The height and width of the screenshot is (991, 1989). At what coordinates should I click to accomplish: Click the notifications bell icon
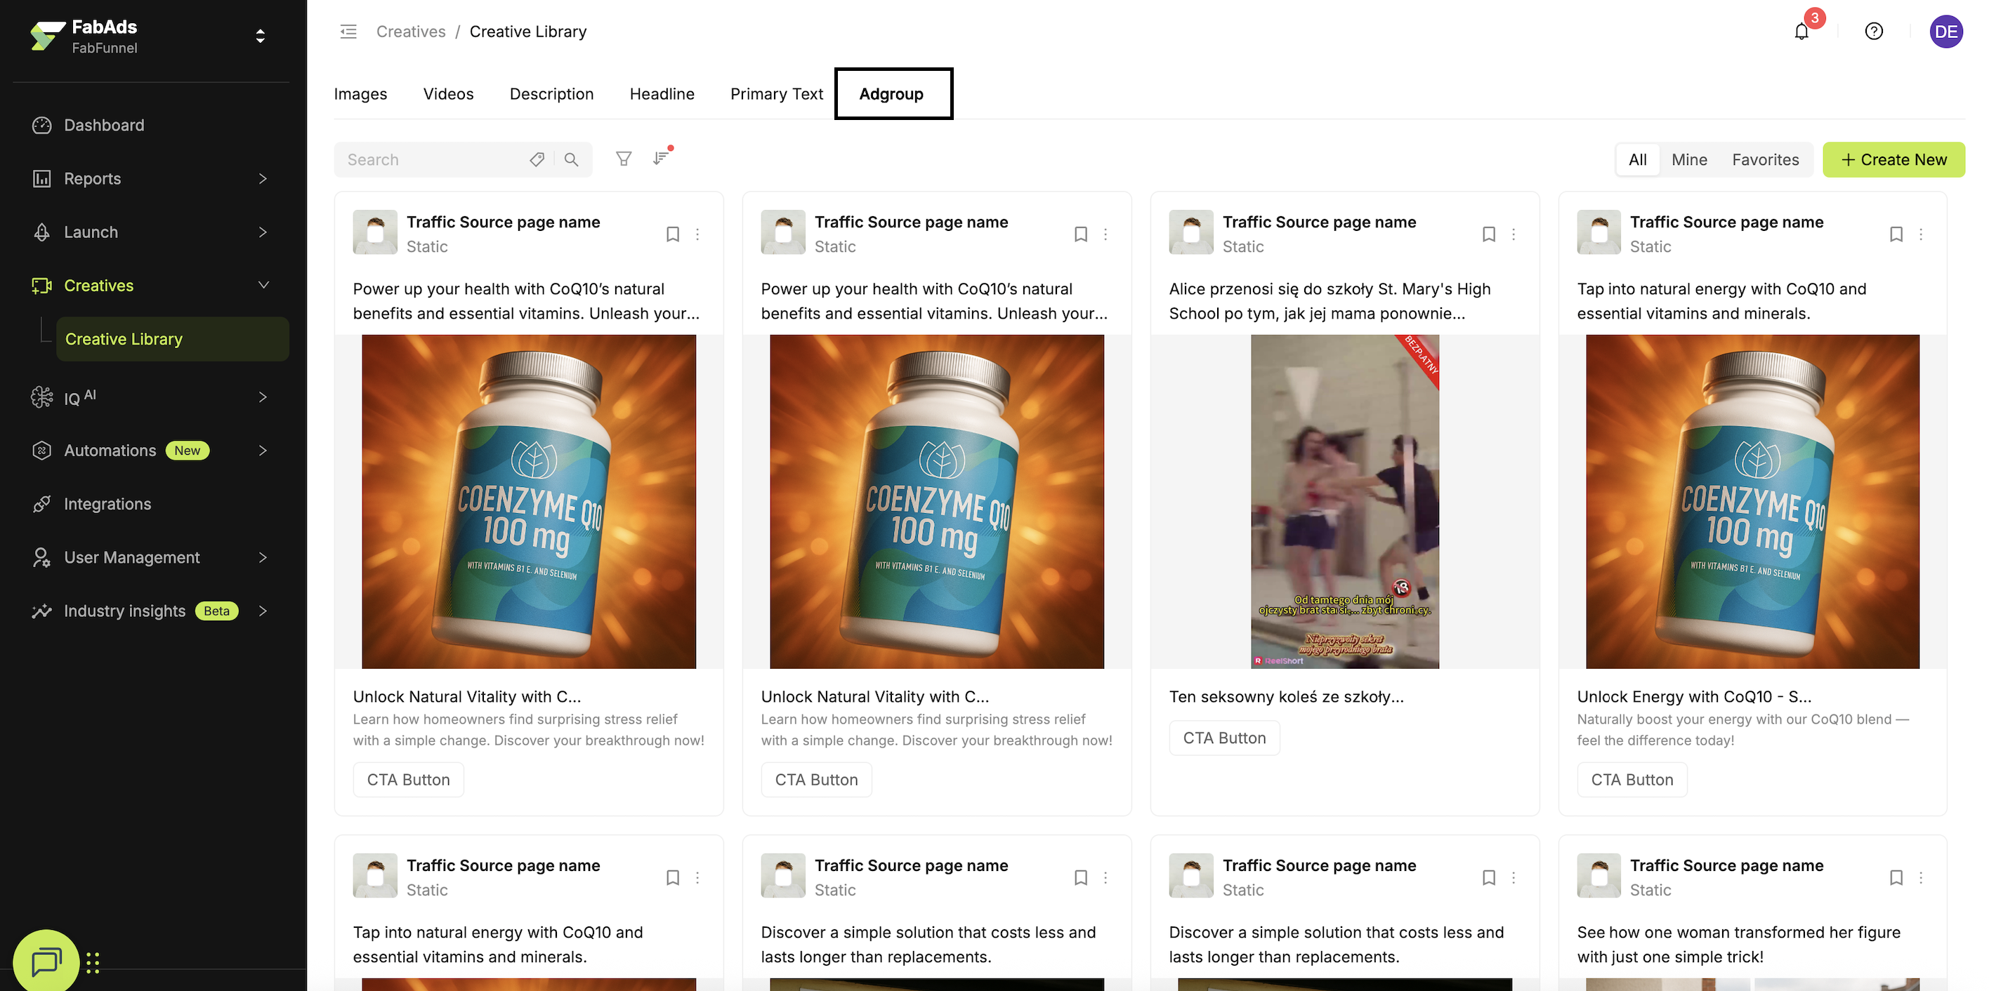pos(1801,32)
